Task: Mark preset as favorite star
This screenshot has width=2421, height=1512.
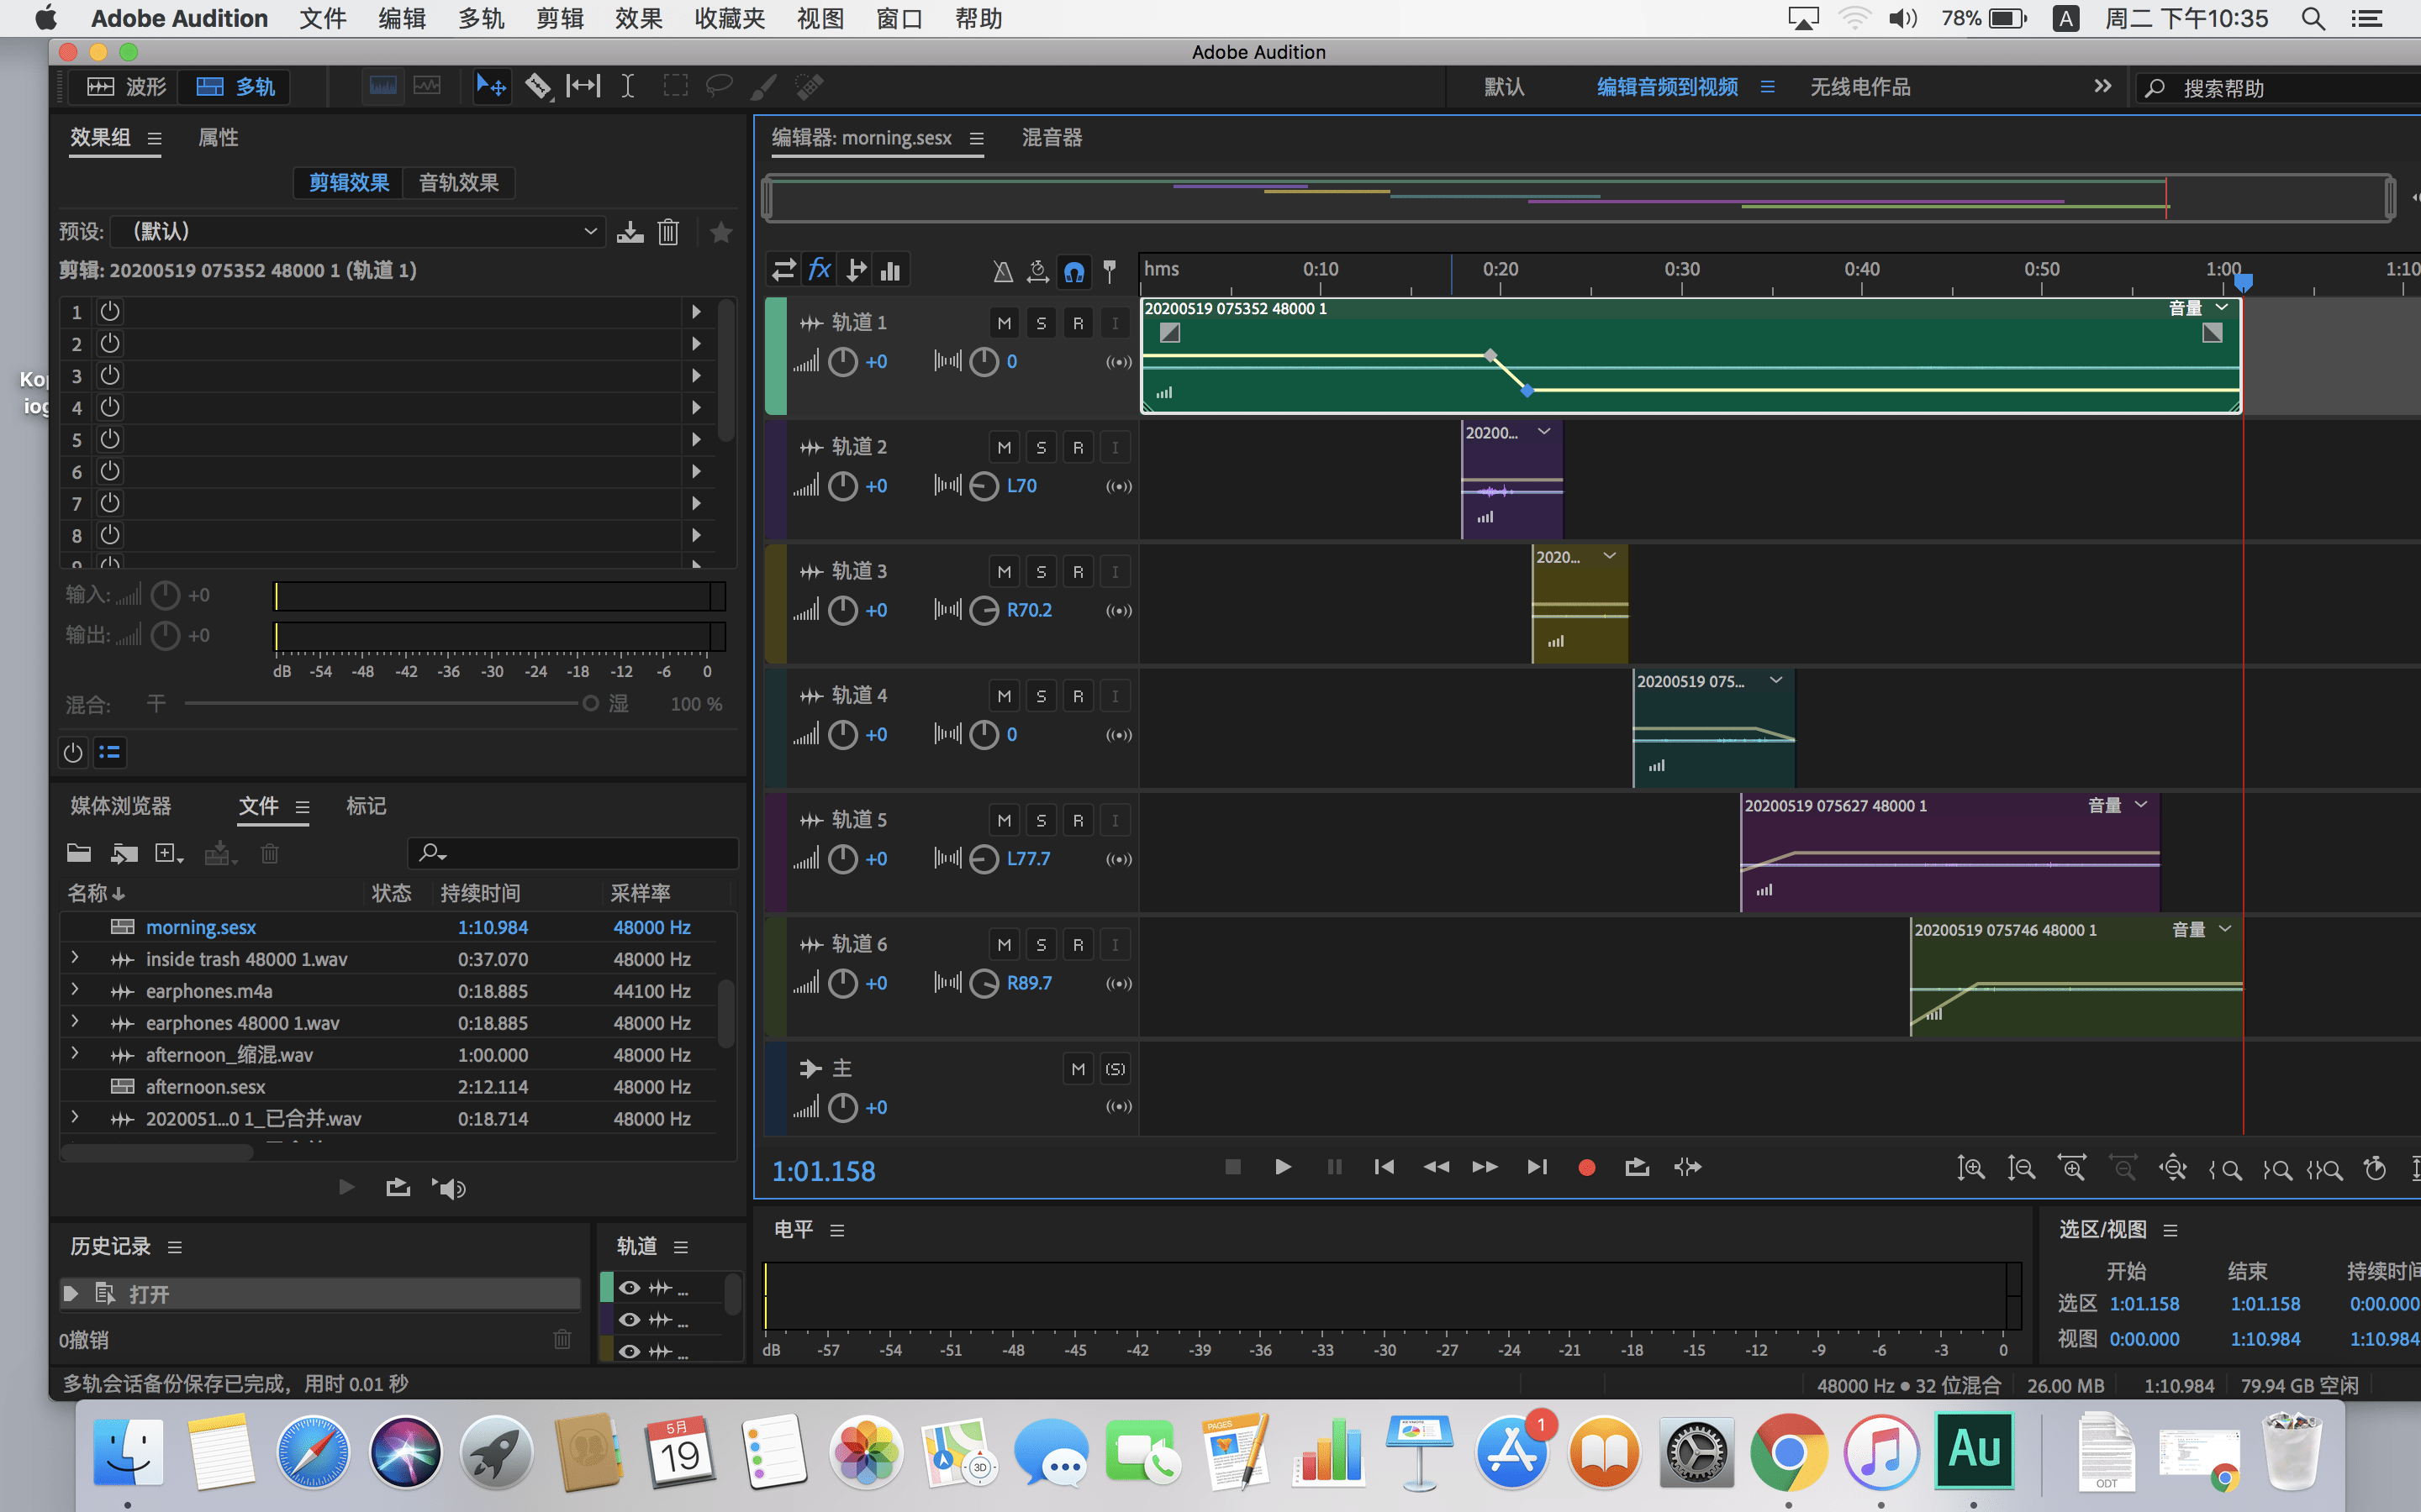Action: [x=721, y=232]
